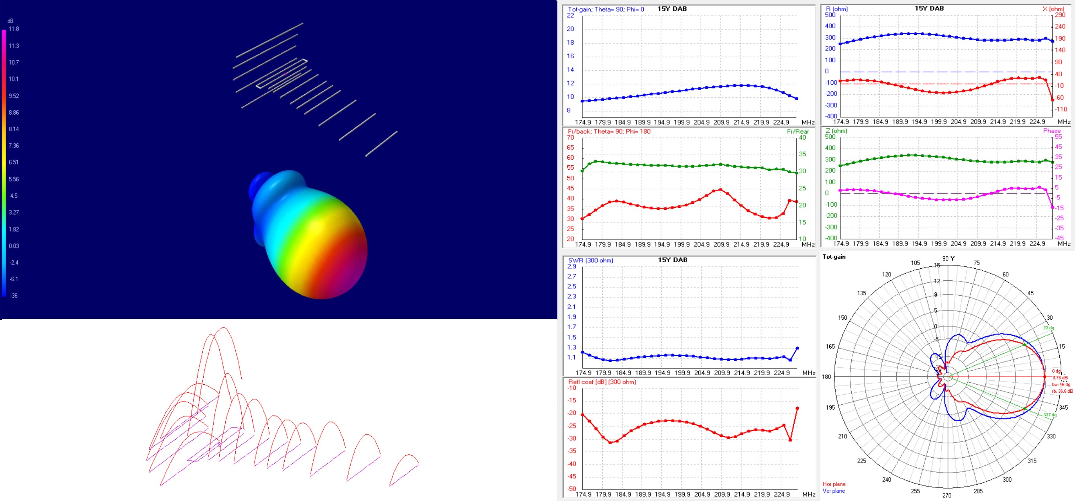Click the '15Y DAB' title of the R/X impedance chart

click(929, 8)
